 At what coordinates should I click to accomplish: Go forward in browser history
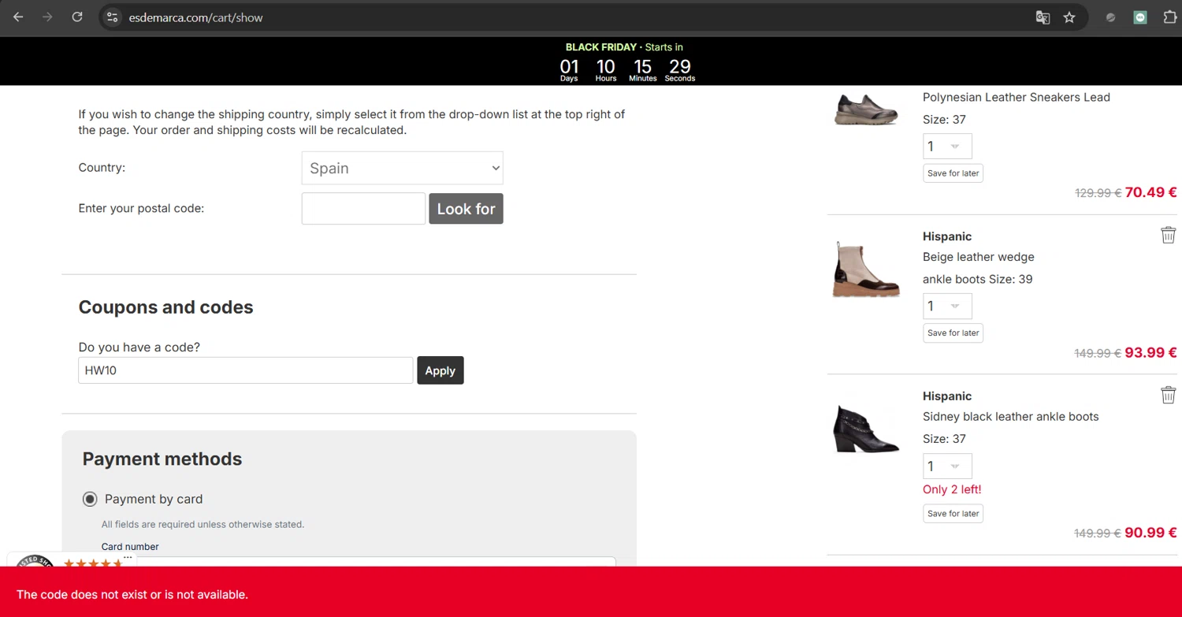(x=47, y=17)
